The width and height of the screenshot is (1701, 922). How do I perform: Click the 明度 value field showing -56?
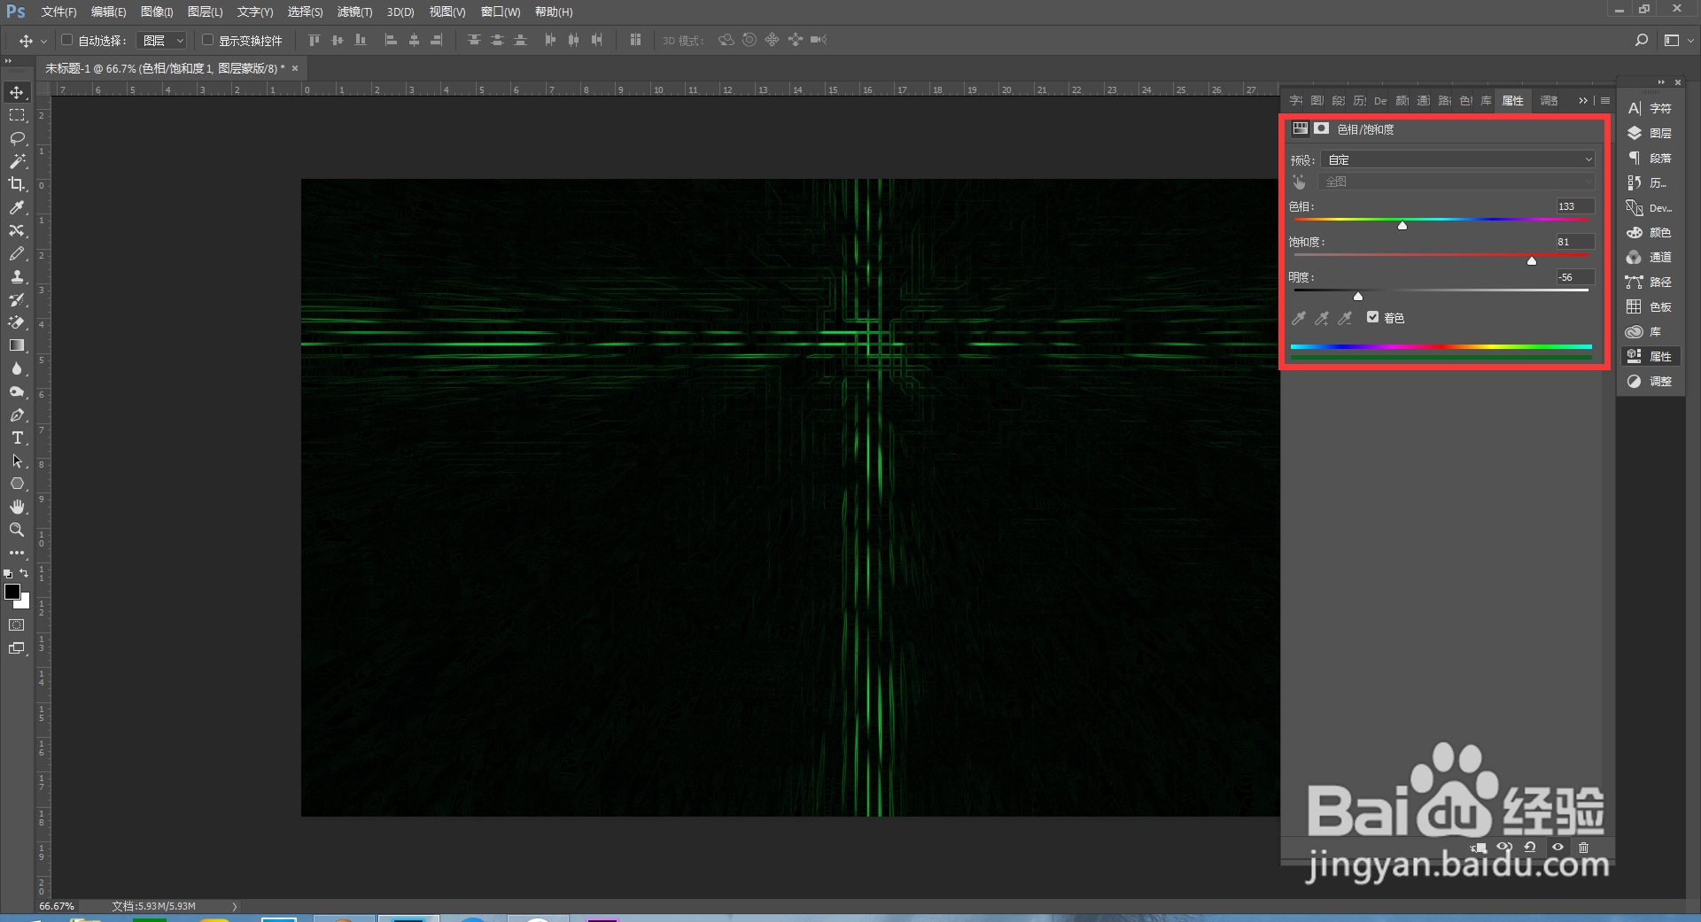coord(1575,277)
